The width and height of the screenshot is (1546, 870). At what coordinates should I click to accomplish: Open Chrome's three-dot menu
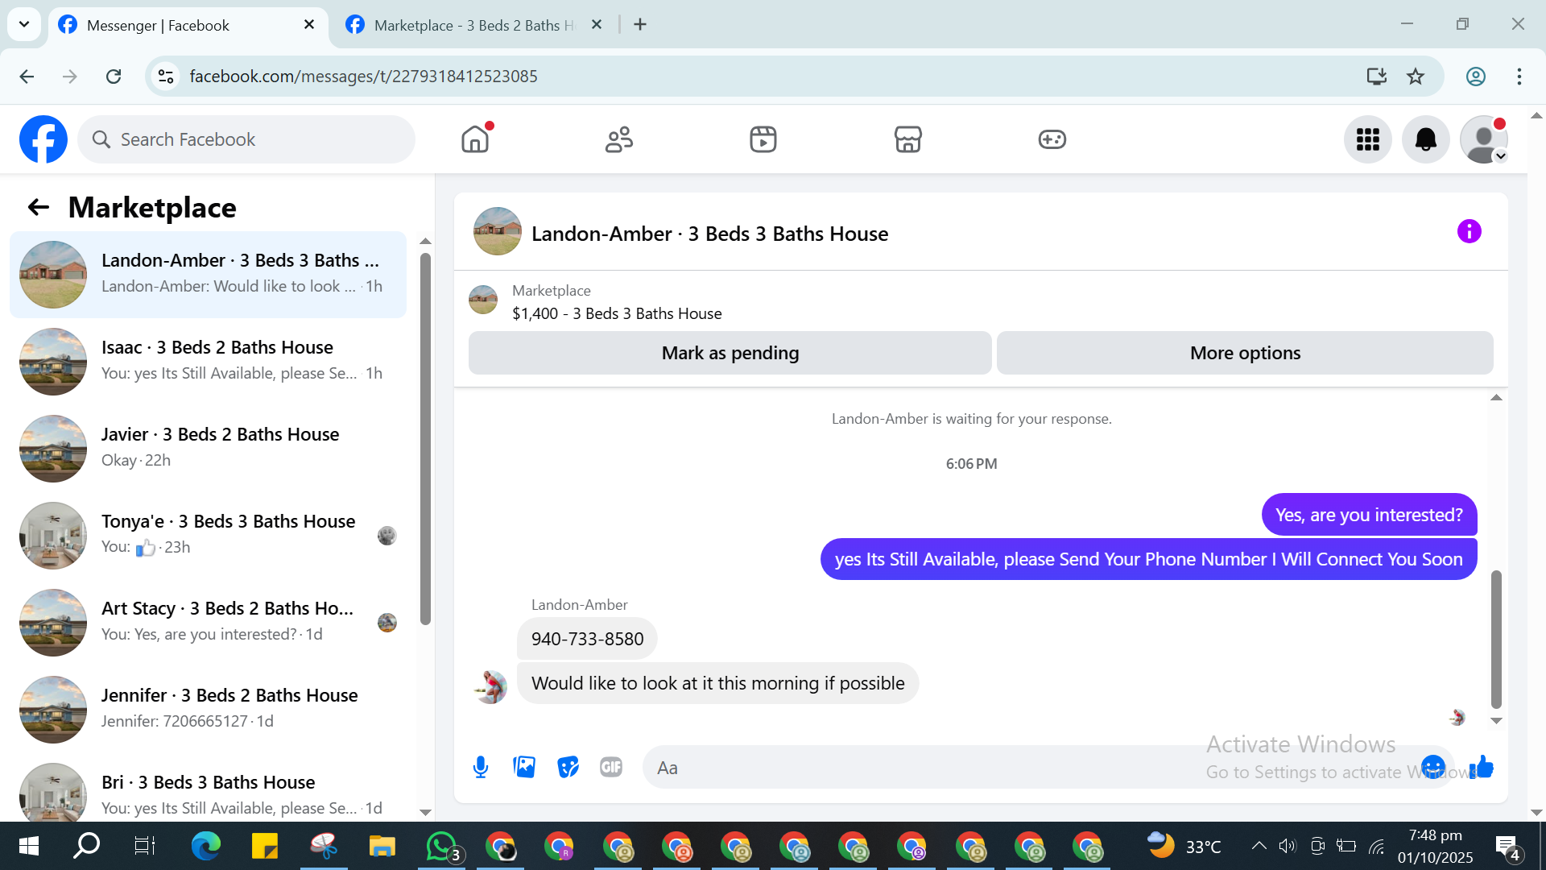1519,77
